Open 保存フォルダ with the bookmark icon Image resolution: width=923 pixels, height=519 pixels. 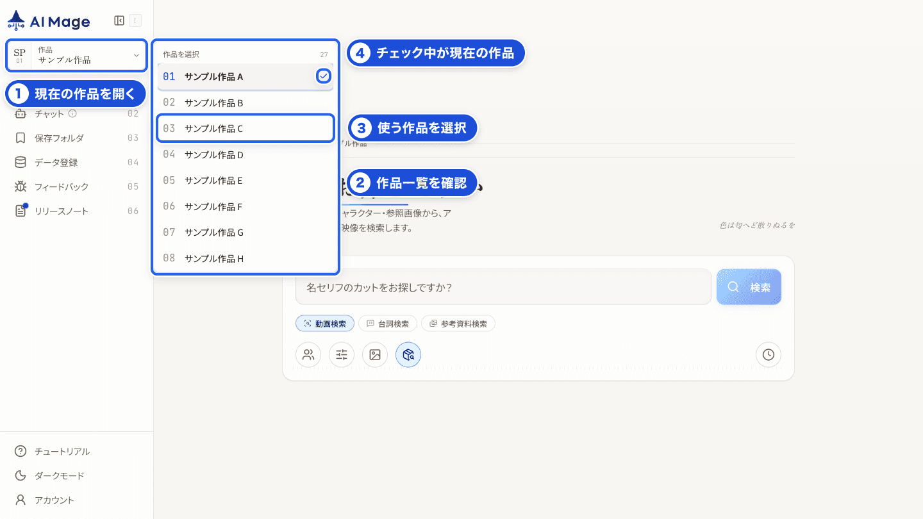click(x=77, y=138)
